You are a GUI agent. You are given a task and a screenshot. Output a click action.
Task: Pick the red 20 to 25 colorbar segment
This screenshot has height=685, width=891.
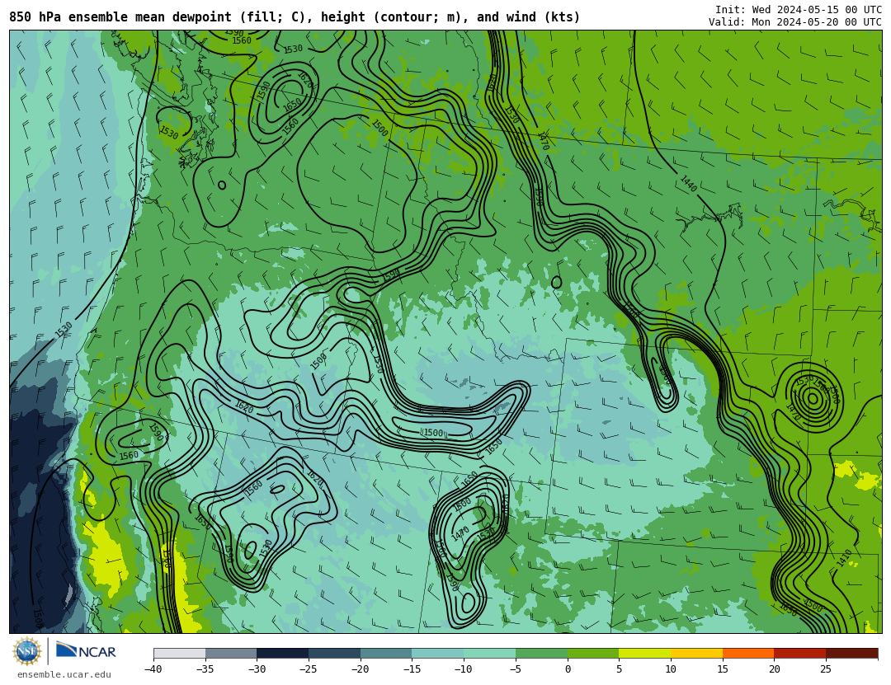point(800,654)
